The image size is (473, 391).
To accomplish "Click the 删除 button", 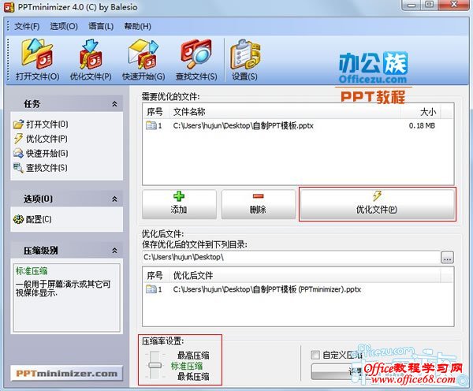I will tap(259, 204).
